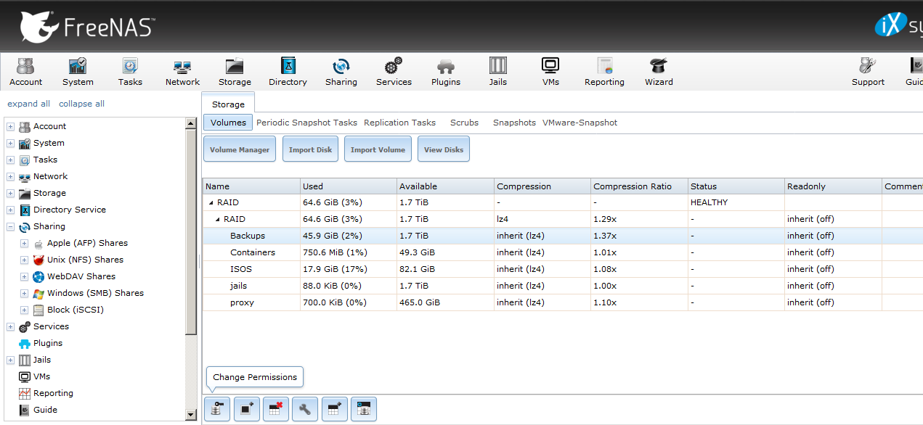The image size is (923, 425).
Task: Open the VMware-Snapshot tab
Action: point(580,123)
